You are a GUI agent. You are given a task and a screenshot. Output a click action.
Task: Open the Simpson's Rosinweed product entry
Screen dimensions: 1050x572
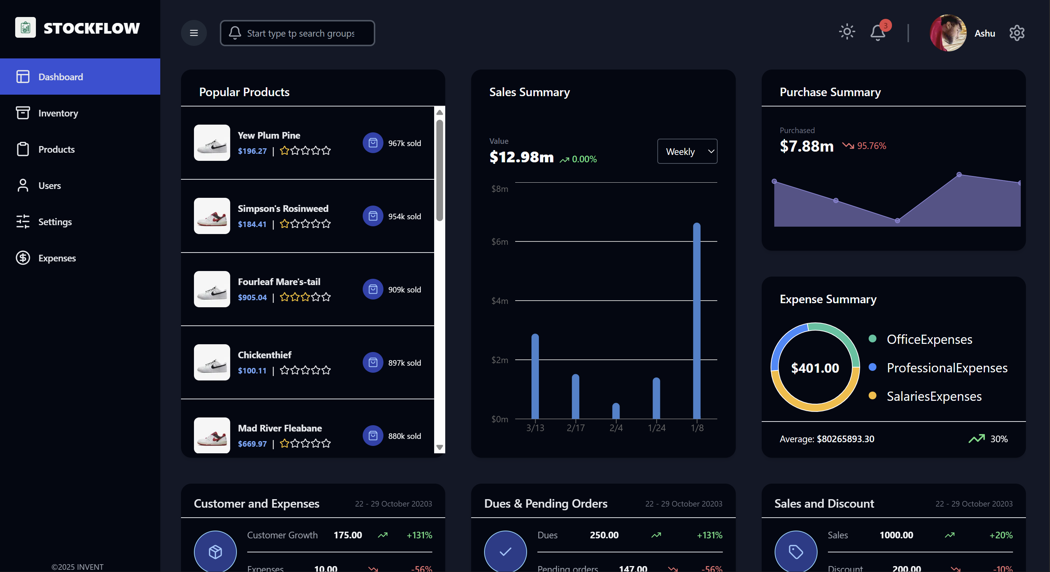click(x=283, y=208)
